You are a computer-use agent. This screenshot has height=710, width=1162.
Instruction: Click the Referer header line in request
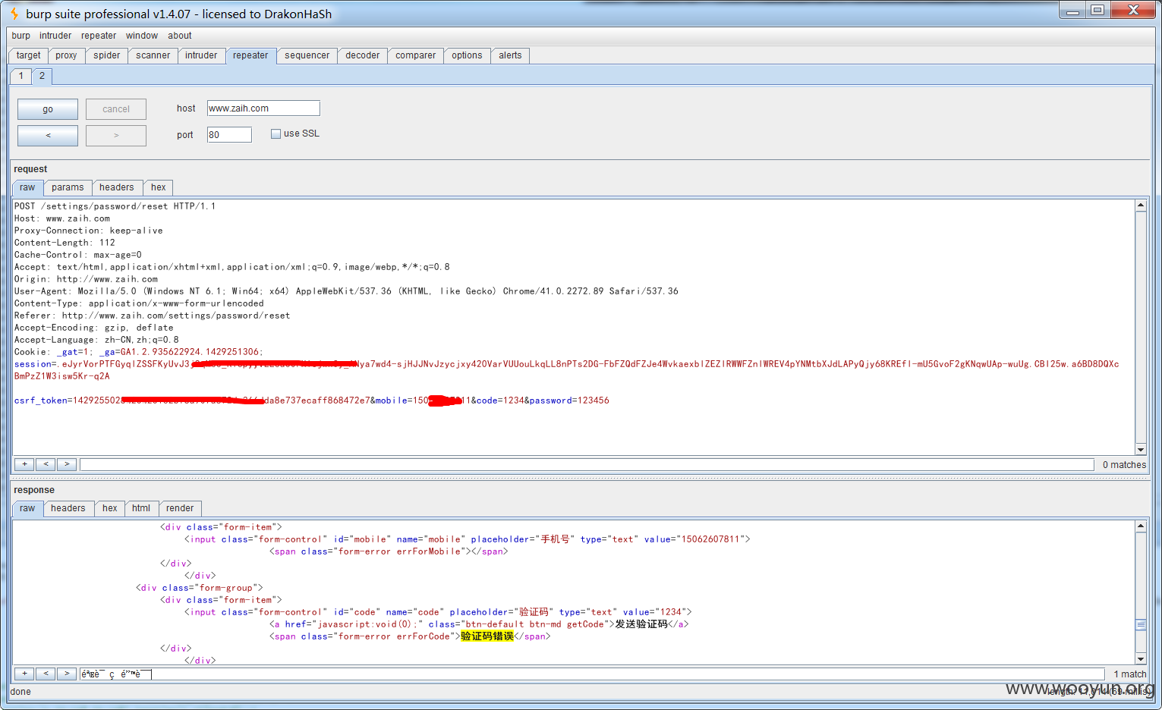[x=152, y=316]
